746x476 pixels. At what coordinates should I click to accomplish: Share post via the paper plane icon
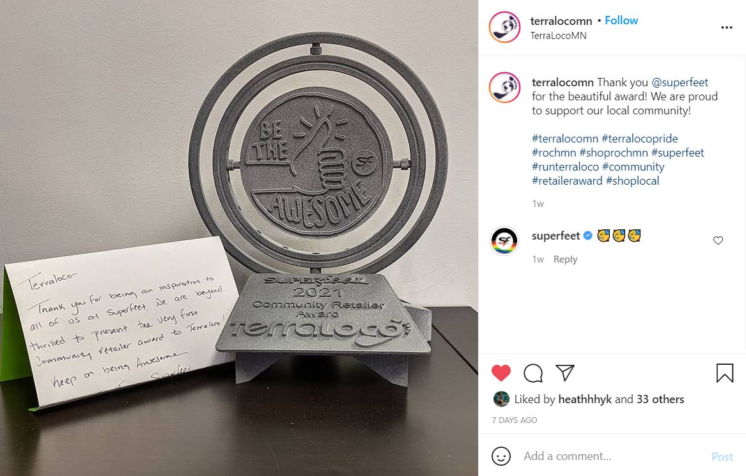pos(565,372)
